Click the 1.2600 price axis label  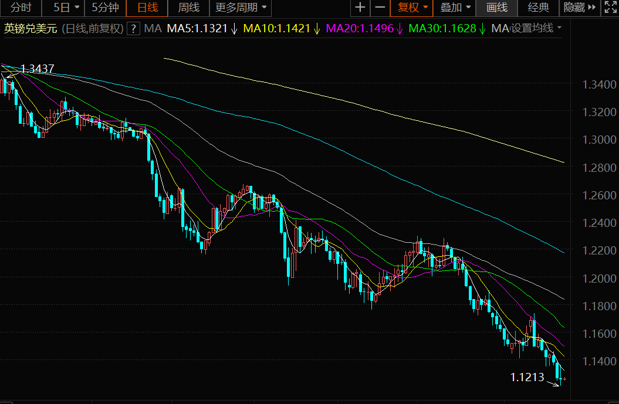(x=599, y=195)
